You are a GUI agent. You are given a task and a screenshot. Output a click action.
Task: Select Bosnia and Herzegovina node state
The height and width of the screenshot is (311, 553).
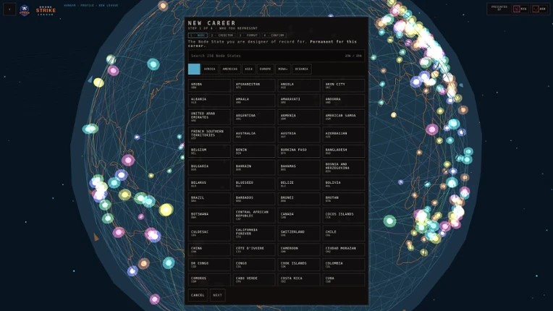(x=344, y=167)
